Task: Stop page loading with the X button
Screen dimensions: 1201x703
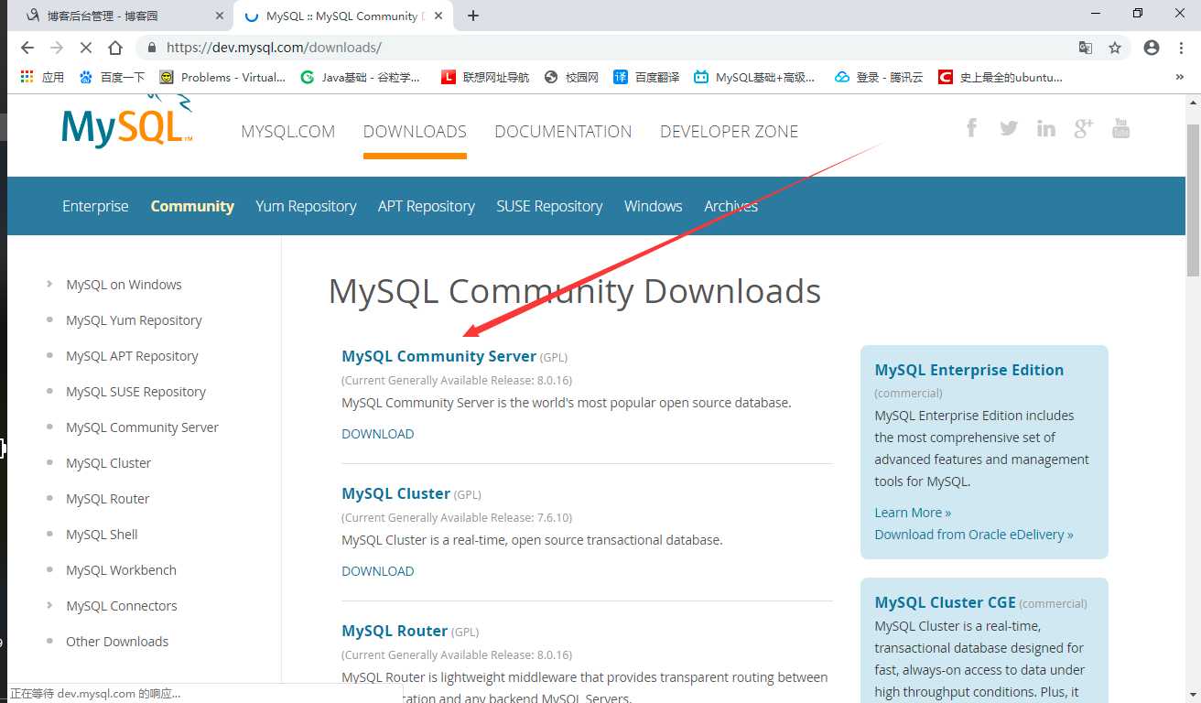Action: click(86, 48)
